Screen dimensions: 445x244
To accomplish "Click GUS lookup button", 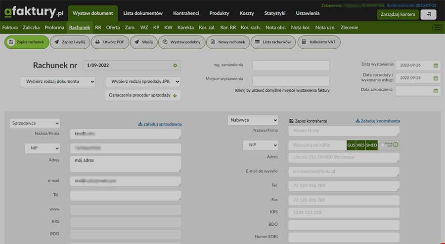I will click(351, 145).
